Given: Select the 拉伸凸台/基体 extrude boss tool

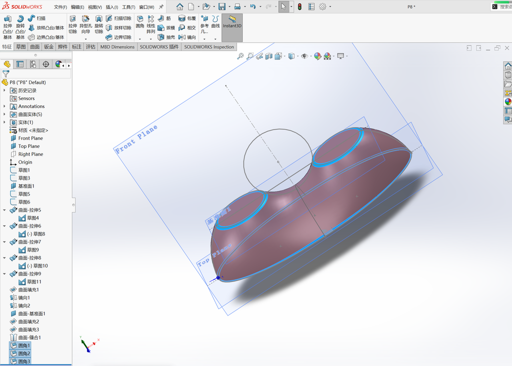Looking at the screenshot, I should pos(7,27).
